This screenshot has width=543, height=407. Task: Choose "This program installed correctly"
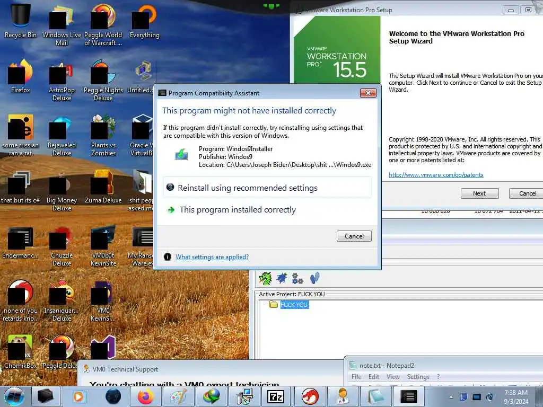267,210
